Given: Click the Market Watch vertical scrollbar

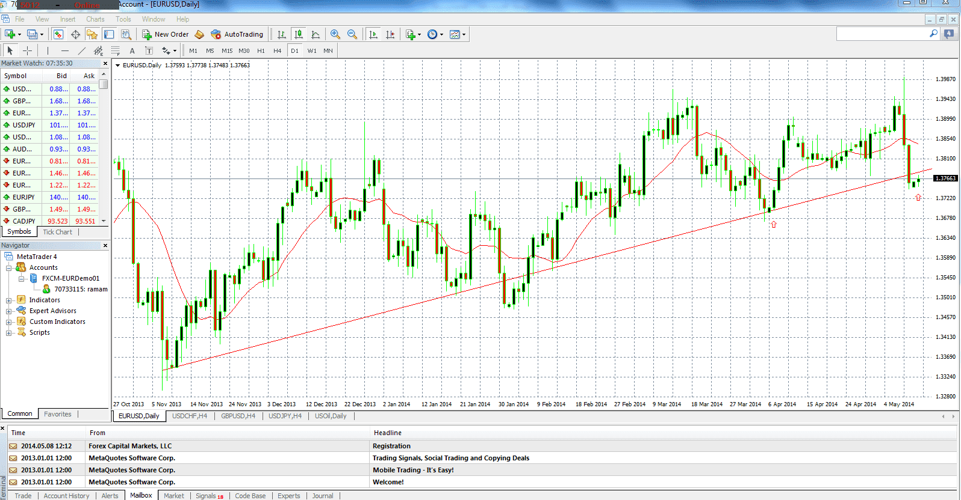Looking at the screenshot, I should coord(104,147).
